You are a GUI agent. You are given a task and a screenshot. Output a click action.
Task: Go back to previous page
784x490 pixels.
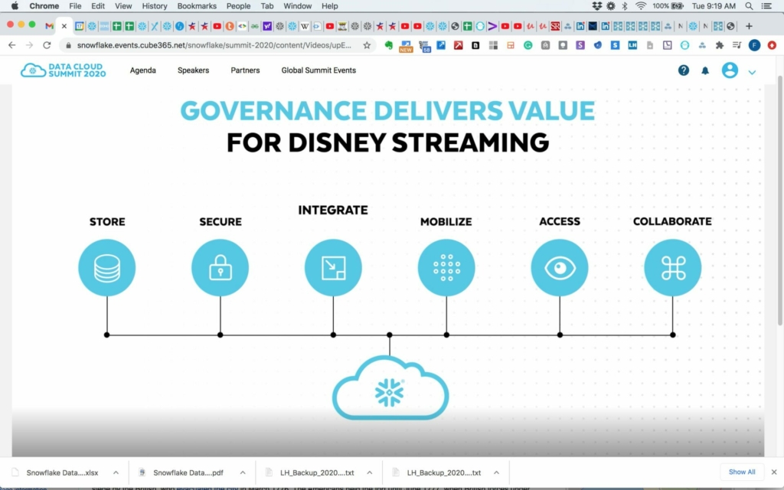click(12, 45)
